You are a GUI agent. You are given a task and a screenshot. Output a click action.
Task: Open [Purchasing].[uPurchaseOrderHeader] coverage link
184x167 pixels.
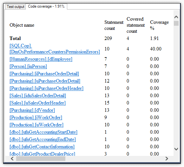tap(46, 88)
